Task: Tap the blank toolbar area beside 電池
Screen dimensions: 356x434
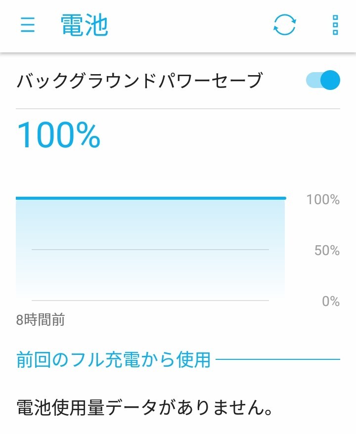Action: click(188, 25)
